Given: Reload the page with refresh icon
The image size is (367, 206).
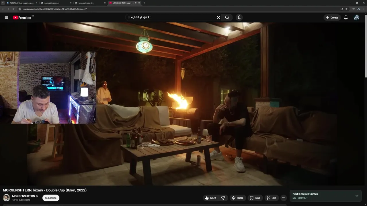Looking at the screenshot, I should (x=13, y=9).
